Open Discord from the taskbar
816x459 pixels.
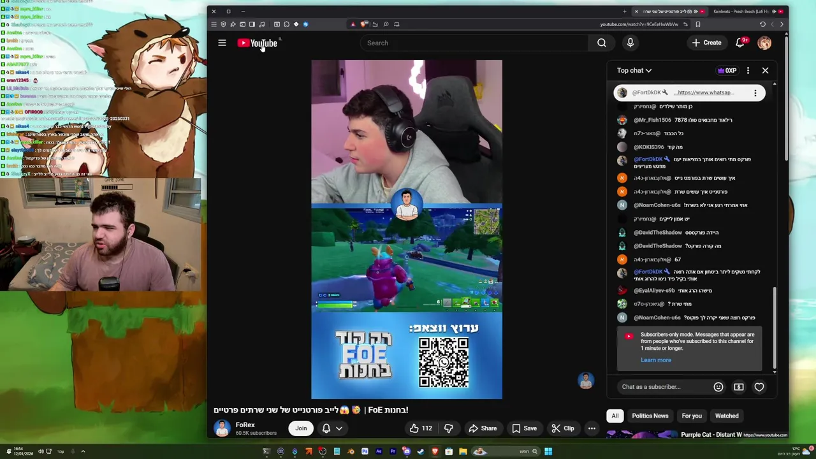pos(406,451)
